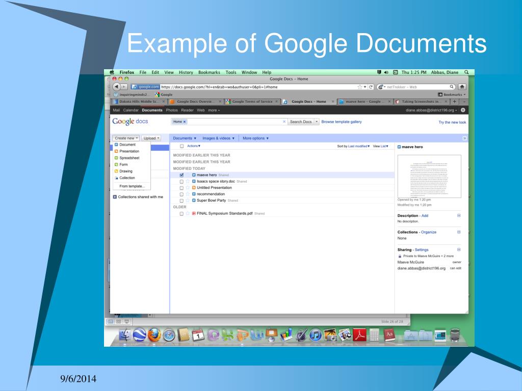Open Browse template gallery link
522x391 pixels.
click(341, 122)
